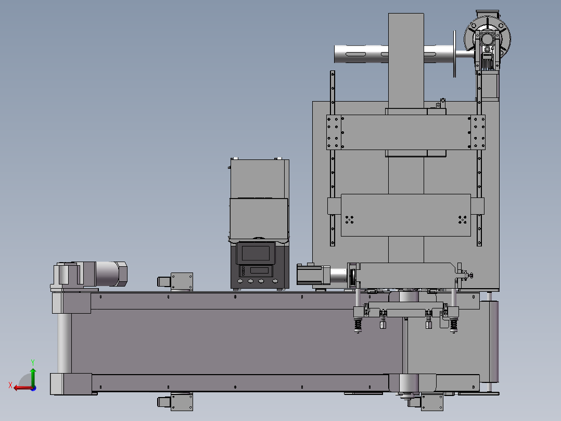
Task: Select the right compression spring under the press head
Action: [x=454, y=326]
